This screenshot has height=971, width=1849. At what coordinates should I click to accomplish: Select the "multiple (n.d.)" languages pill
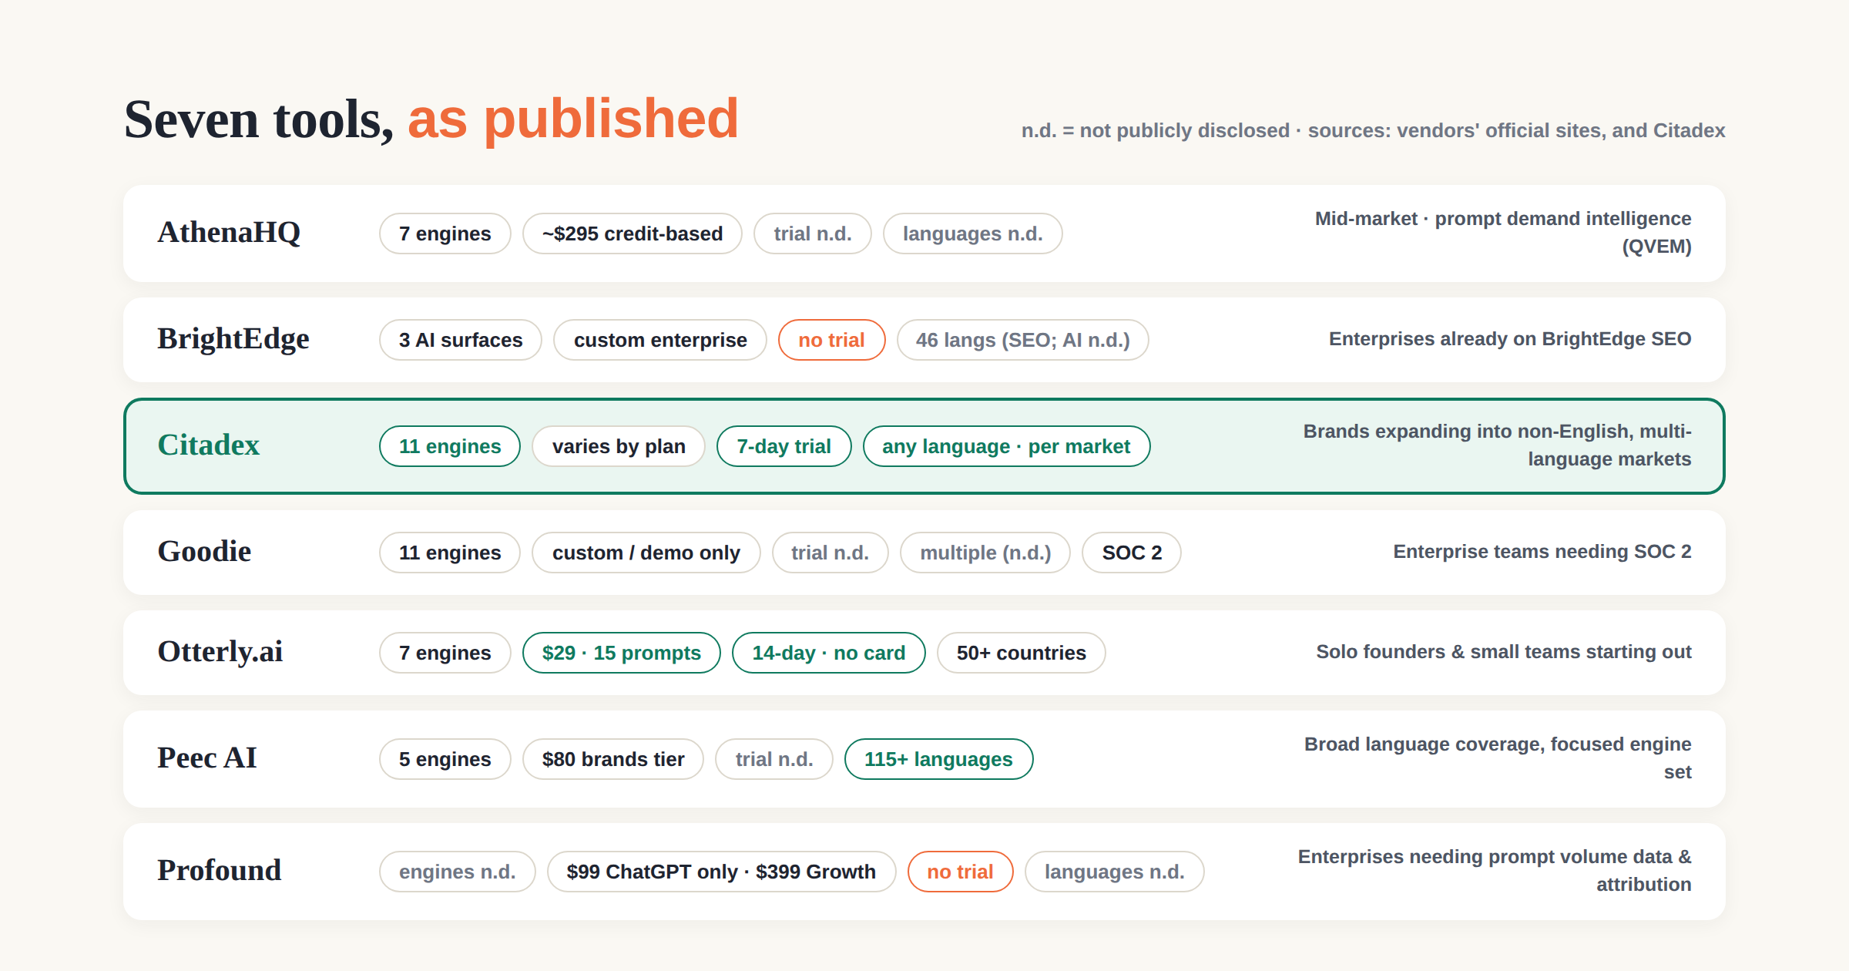click(x=985, y=553)
